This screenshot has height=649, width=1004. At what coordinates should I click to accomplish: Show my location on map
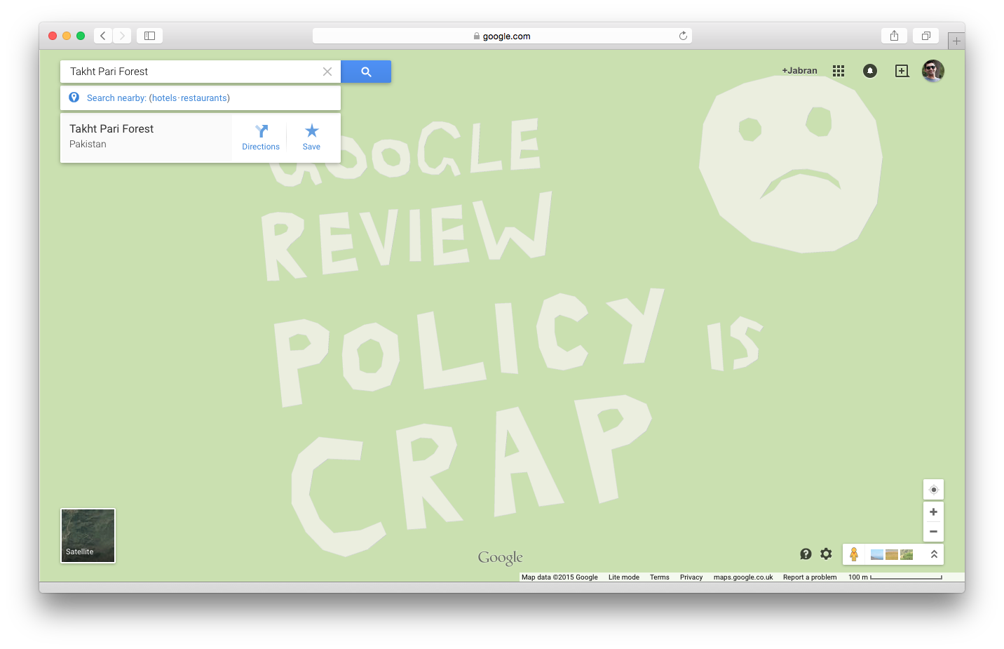click(933, 490)
